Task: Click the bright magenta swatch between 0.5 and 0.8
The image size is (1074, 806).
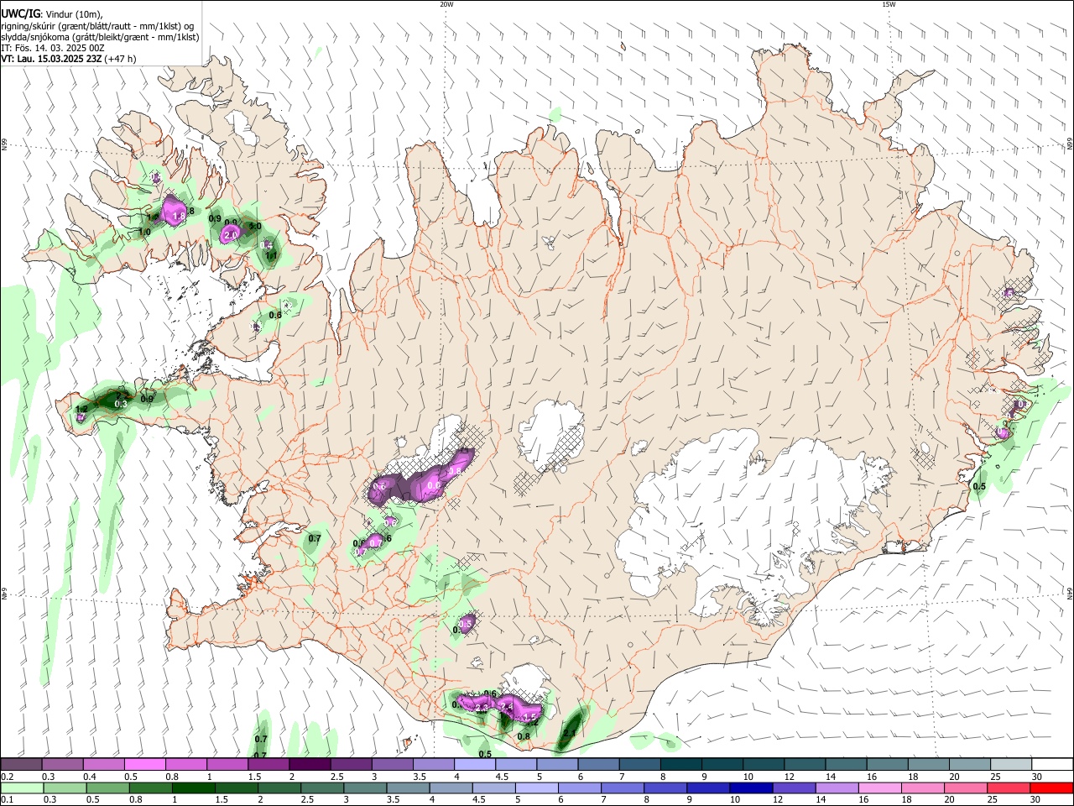Action: [x=144, y=765]
